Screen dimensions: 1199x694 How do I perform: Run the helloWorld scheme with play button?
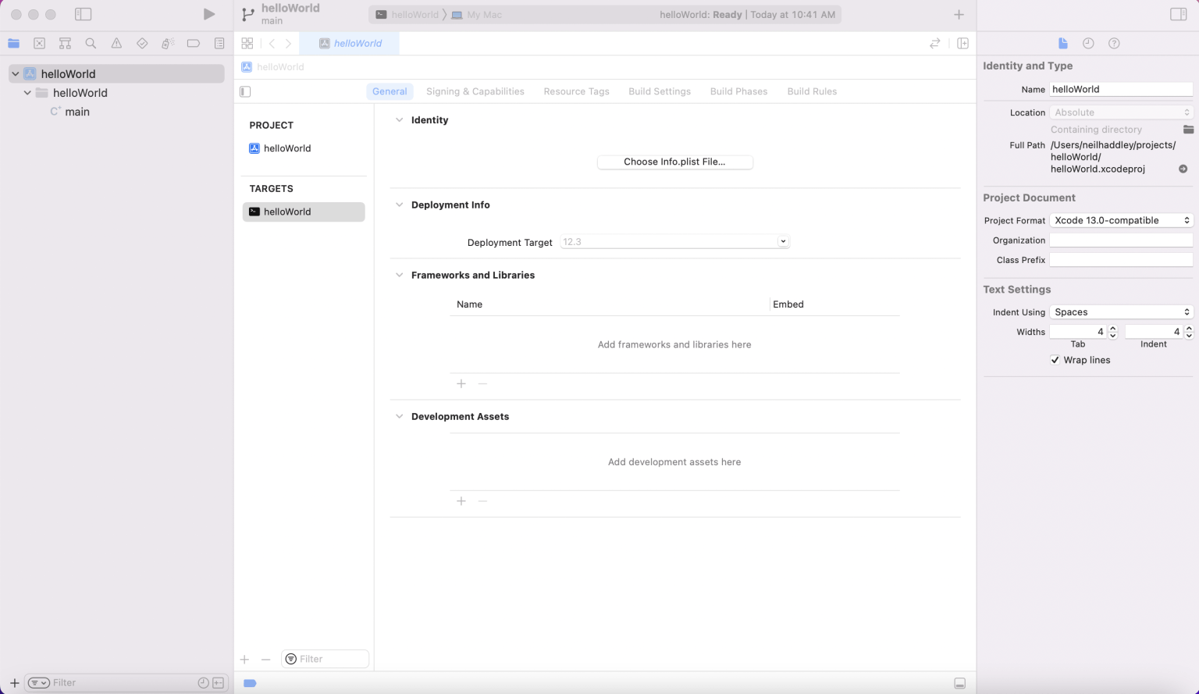[x=208, y=14]
